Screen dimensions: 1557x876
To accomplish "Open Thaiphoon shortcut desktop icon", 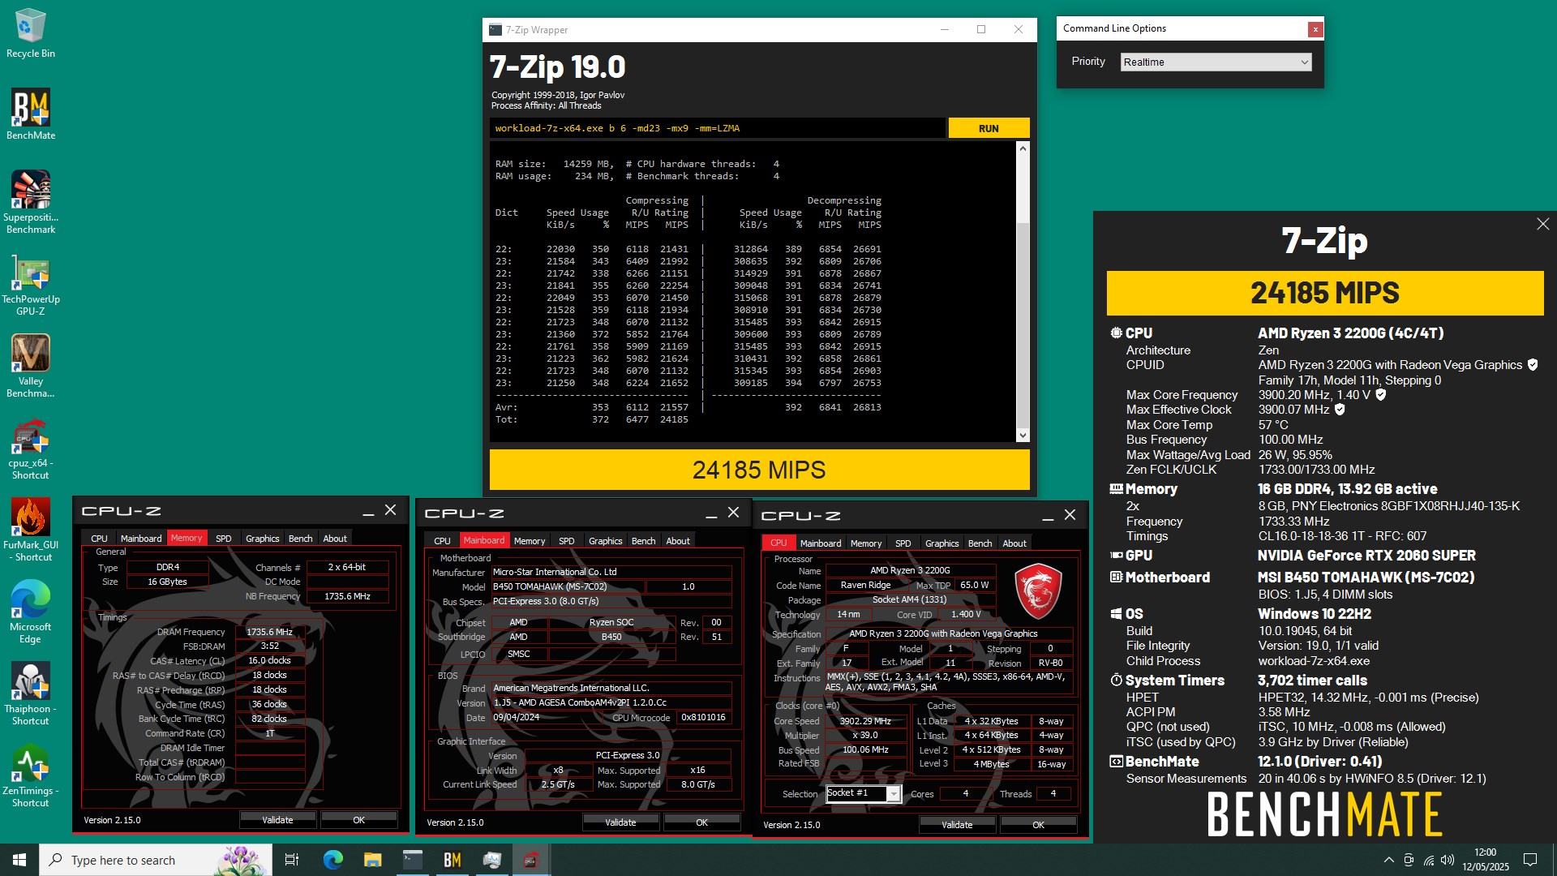I will [31, 694].
